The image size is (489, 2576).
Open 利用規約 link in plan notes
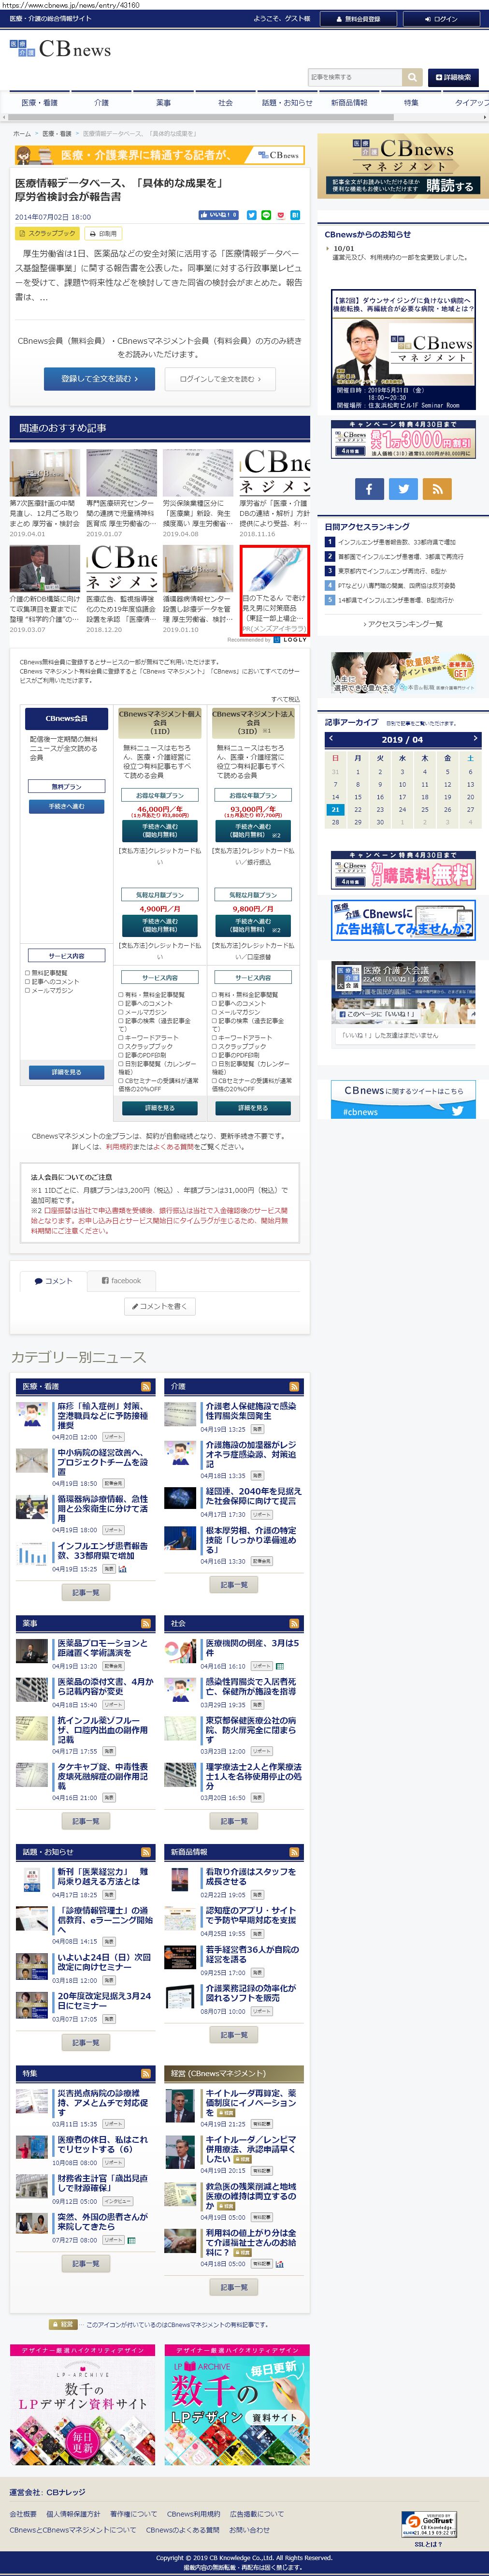coord(118,1147)
